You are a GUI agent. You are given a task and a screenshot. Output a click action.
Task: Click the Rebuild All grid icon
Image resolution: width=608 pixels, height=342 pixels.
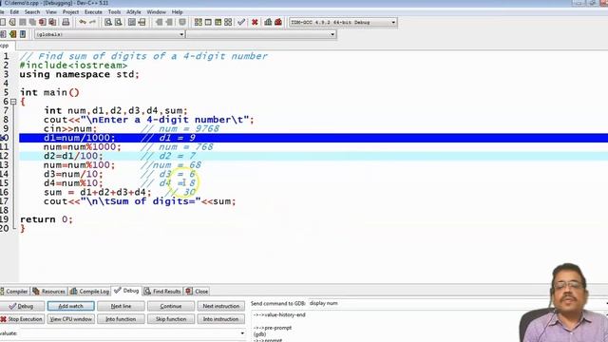pyautogui.click(x=228, y=22)
